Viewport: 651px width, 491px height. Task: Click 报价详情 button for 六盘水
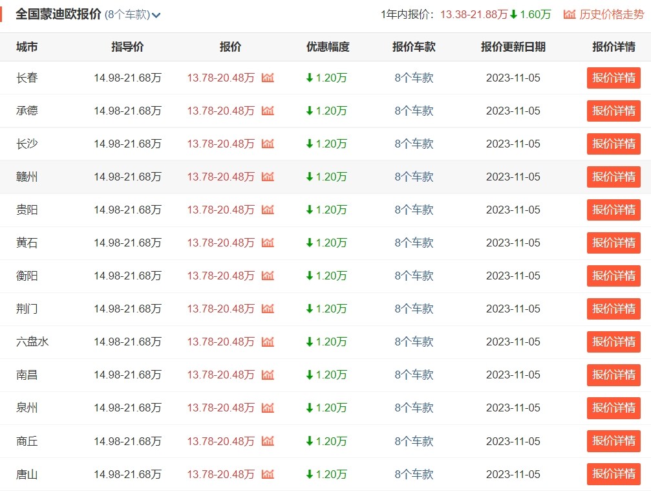click(x=614, y=342)
